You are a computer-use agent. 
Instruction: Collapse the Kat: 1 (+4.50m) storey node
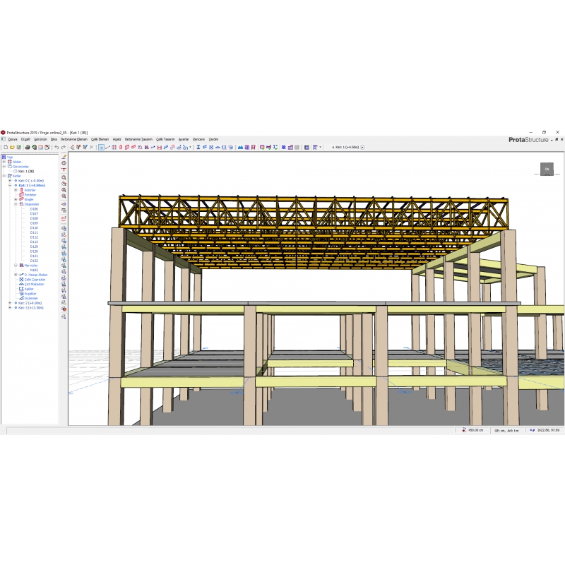pos(10,185)
